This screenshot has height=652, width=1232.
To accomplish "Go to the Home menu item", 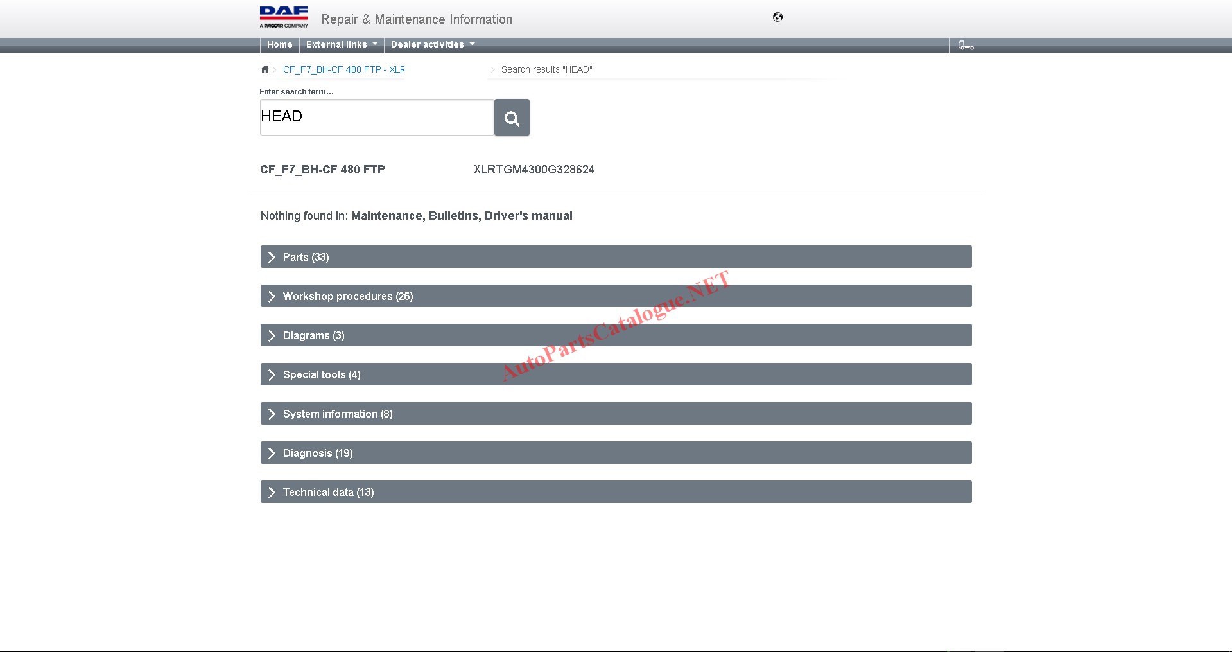I will coord(279,44).
